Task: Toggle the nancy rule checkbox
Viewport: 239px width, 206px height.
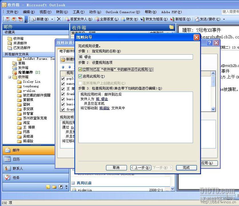Action: [63, 84]
